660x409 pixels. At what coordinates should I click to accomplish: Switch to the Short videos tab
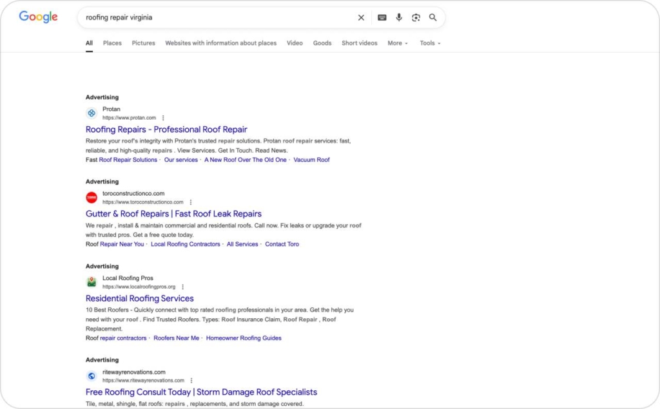[x=360, y=43]
